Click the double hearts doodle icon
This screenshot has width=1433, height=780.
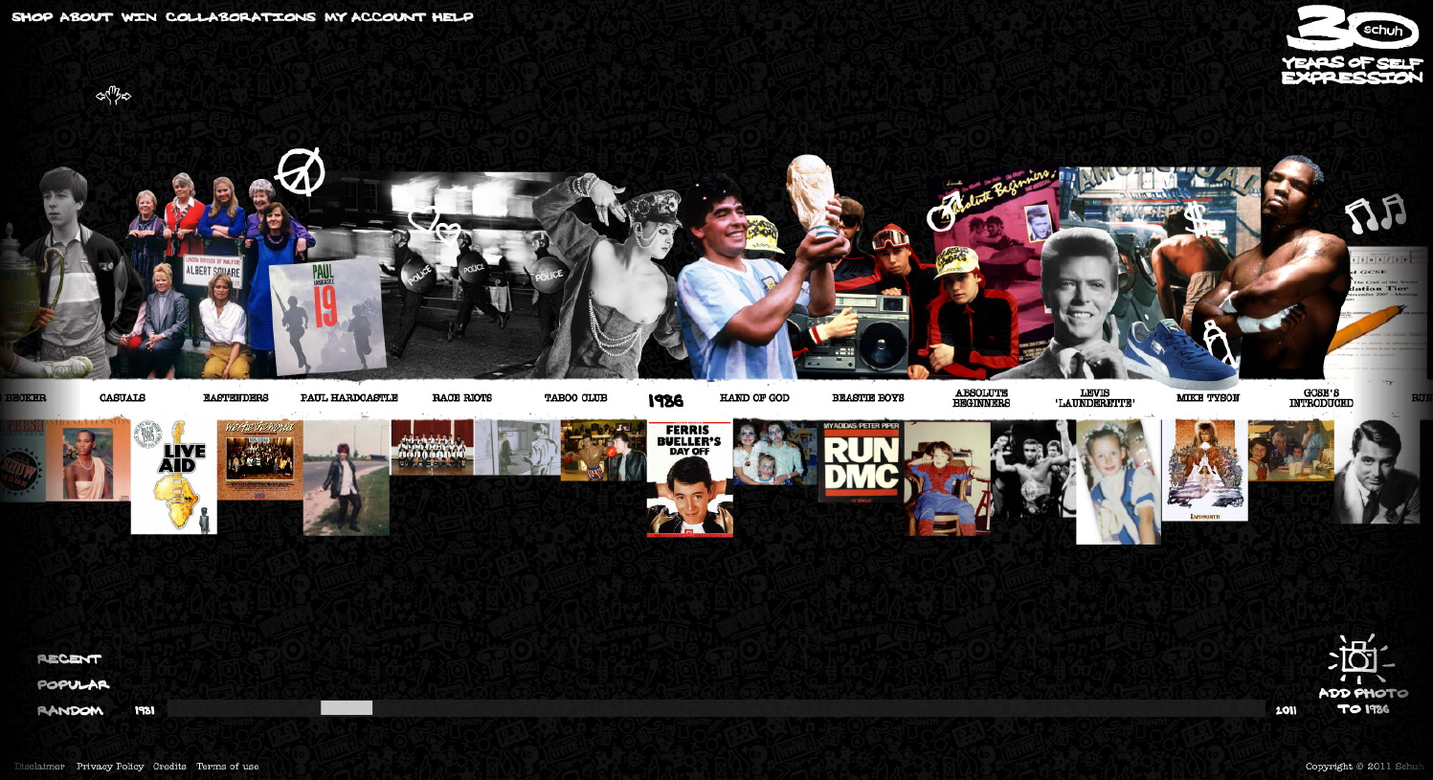click(x=436, y=226)
